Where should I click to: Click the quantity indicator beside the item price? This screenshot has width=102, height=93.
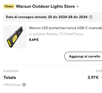tap(102, 40)
